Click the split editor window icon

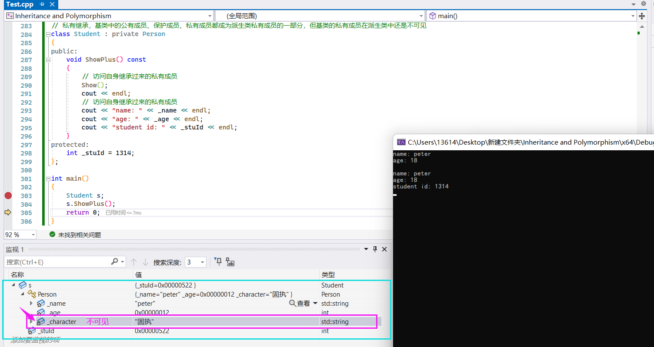tap(642, 16)
